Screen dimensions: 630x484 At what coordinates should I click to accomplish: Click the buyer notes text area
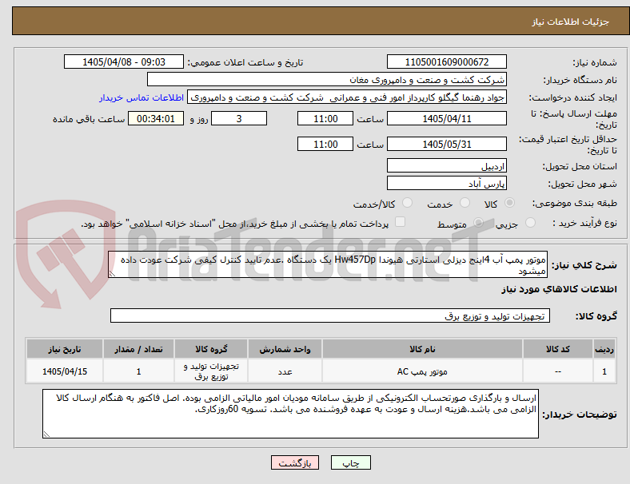tap(290, 414)
